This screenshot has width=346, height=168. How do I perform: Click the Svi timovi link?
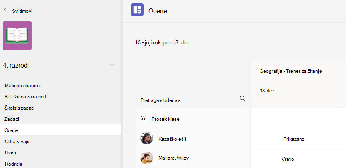tap(22, 11)
